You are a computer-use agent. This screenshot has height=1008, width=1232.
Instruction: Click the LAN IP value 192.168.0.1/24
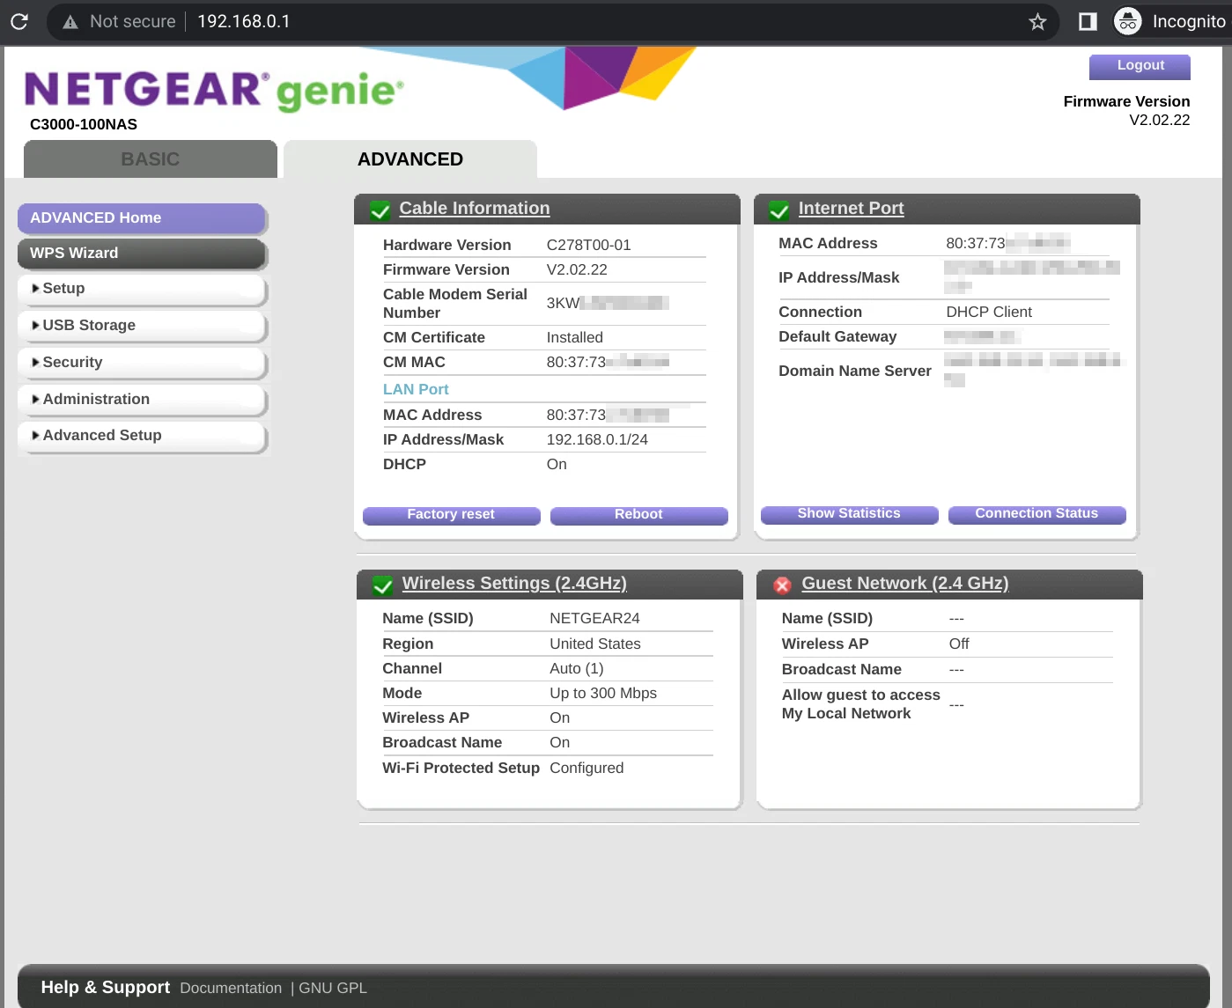[597, 439]
